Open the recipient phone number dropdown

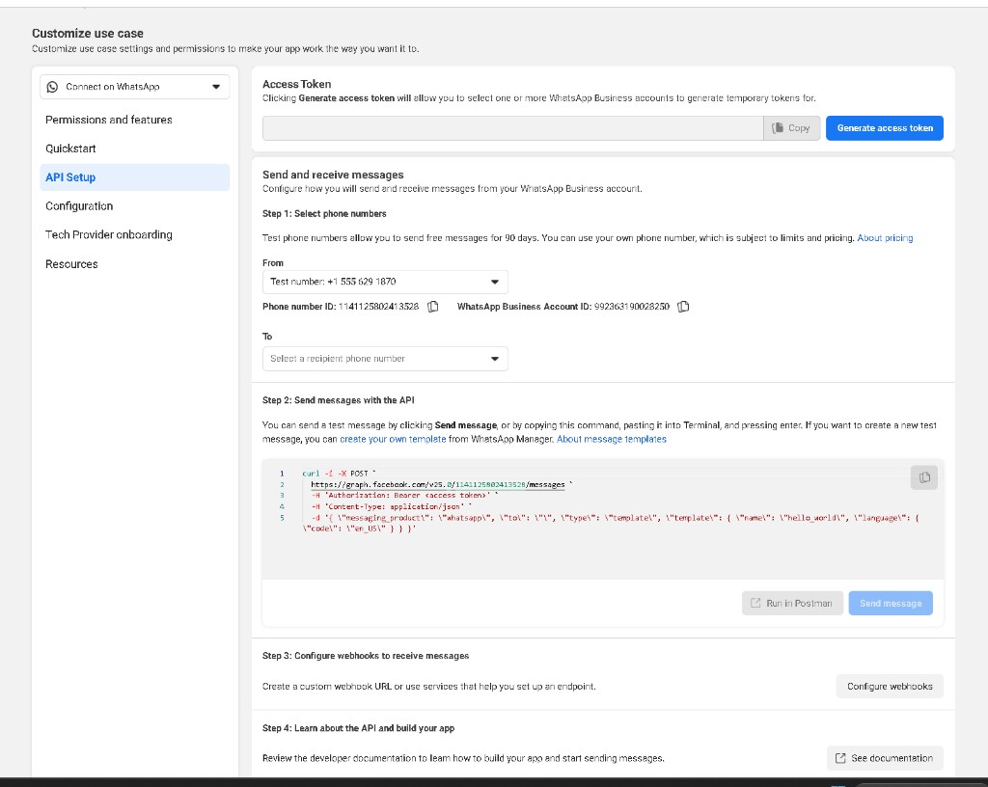(x=385, y=359)
